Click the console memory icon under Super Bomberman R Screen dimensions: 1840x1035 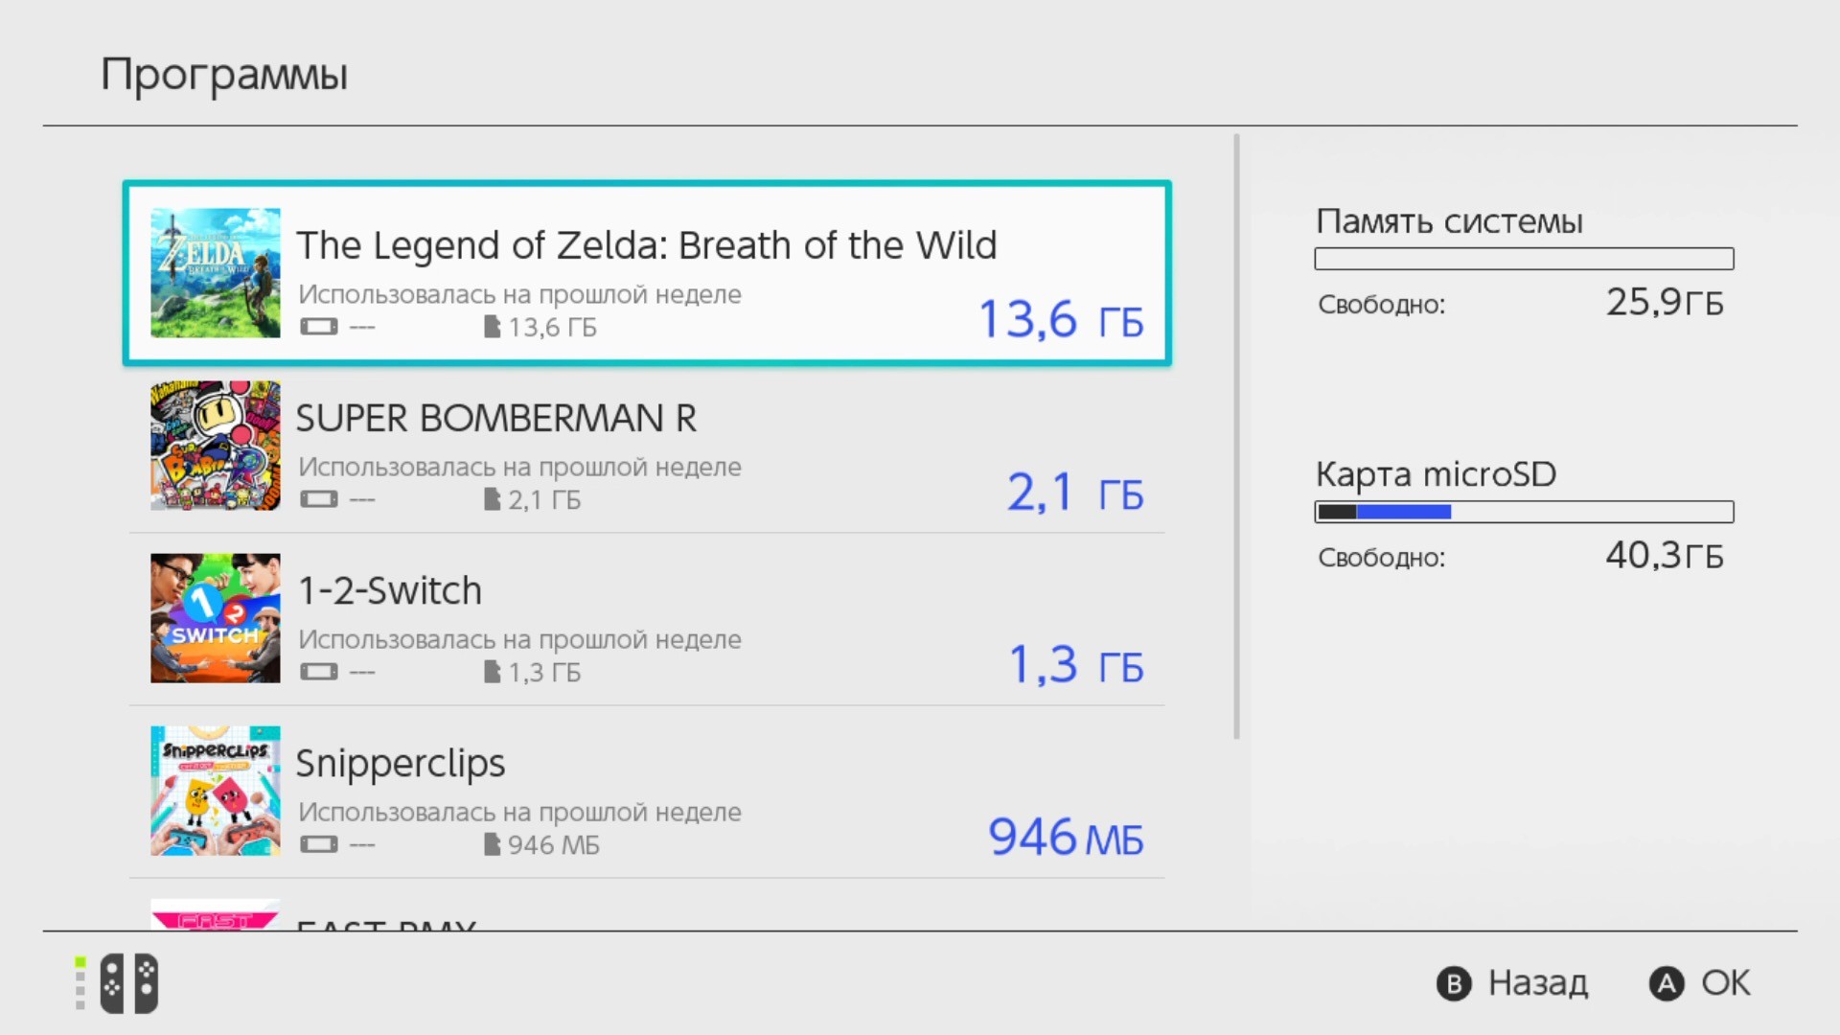point(319,499)
